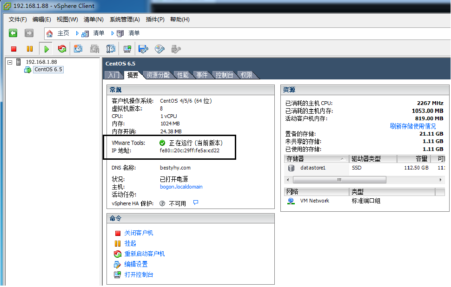Click the storage table horizontal scrollbar thumb

coord(339,180)
